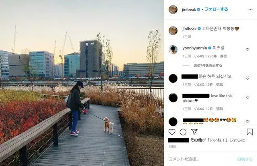This screenshot has width=257, height=166.
Task: Open comments via the speech bubble icon
Action: [183, 132]
